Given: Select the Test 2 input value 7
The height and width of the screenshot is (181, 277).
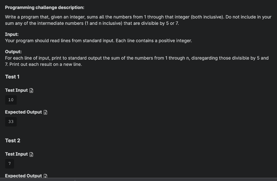Looking at the screenshot, I should (x=9, y=164).
